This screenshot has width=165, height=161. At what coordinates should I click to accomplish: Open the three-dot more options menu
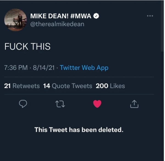150,16
